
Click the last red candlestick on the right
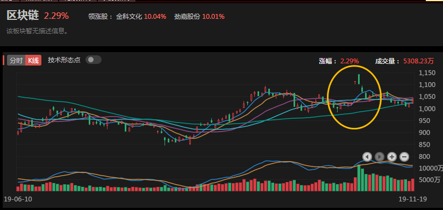click(x=412, y=100)
